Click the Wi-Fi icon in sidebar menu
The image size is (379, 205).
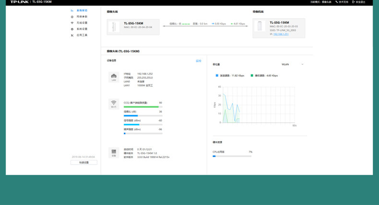[72, 23]
